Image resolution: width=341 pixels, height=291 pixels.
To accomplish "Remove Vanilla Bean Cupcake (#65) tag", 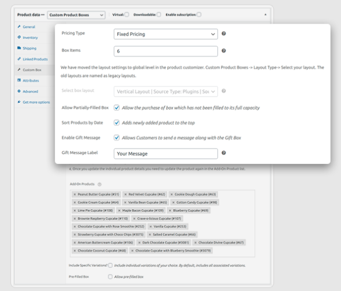I will tap(125, 203).
